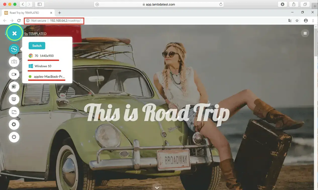The width and height of the screenshot is (318, 190).
Task: Open the gallery icon in LambdaTest sidebar
Action: pyautogui.click(x=14, y=87)
